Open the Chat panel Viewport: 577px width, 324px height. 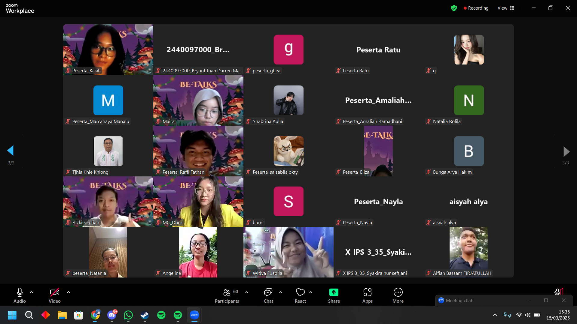point(268,295)
